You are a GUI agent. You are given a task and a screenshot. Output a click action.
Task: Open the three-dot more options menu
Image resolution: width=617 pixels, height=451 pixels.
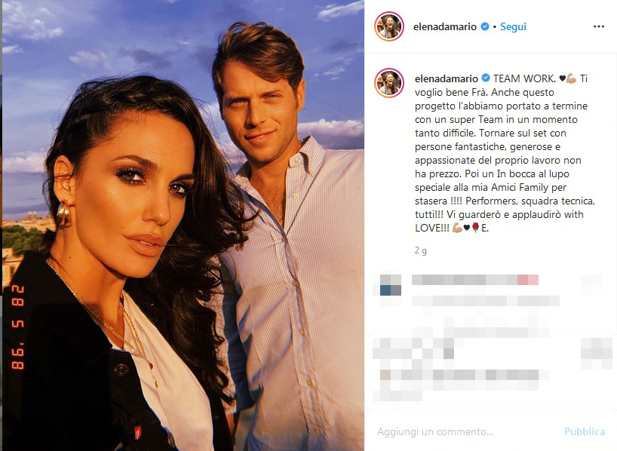[598, 26]
